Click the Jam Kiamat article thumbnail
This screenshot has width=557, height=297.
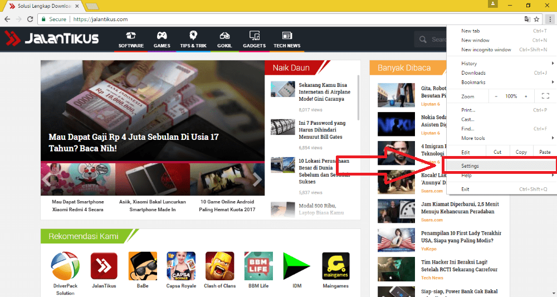pos(396,211)
